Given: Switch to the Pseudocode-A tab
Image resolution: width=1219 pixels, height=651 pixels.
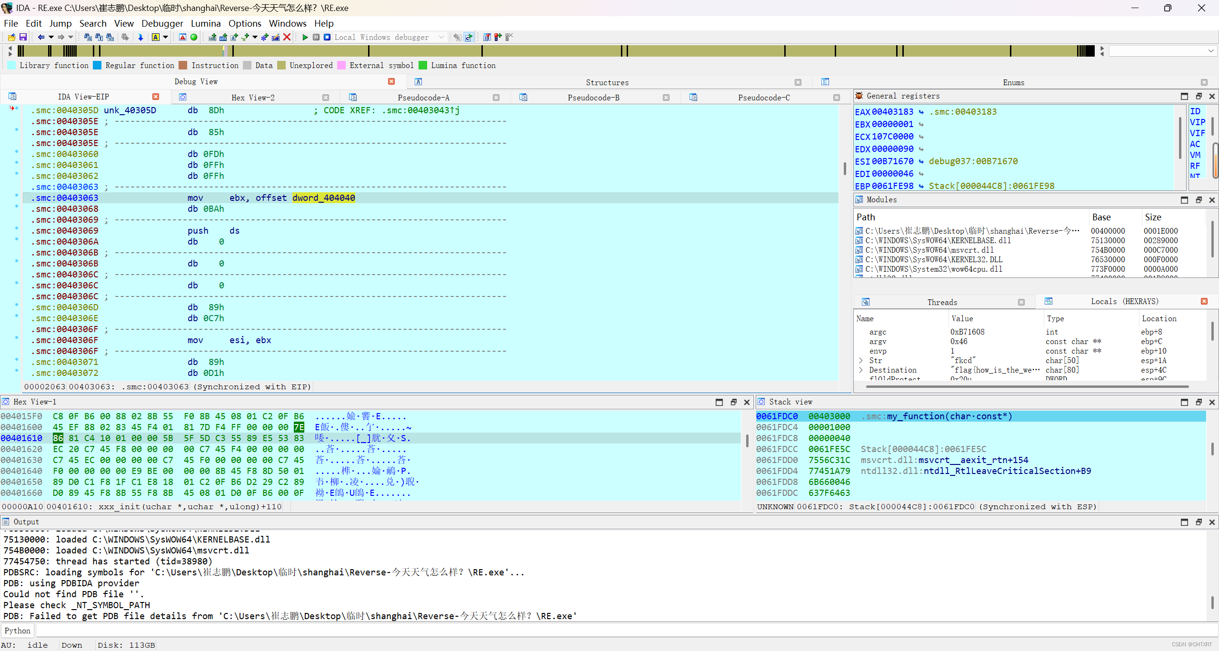Looking at the screenshot, I should pos(423,98).
